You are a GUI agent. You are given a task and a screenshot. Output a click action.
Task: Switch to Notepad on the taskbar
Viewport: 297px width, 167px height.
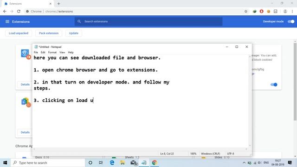tap(144, 163)
